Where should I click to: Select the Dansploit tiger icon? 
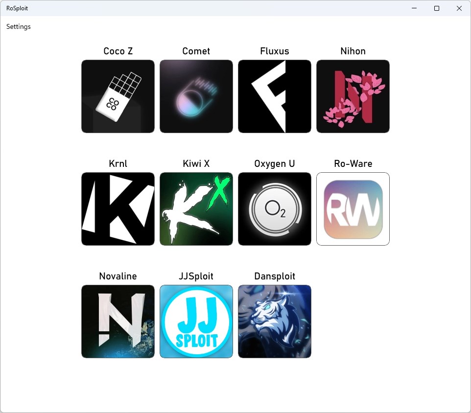click(275, 321)
